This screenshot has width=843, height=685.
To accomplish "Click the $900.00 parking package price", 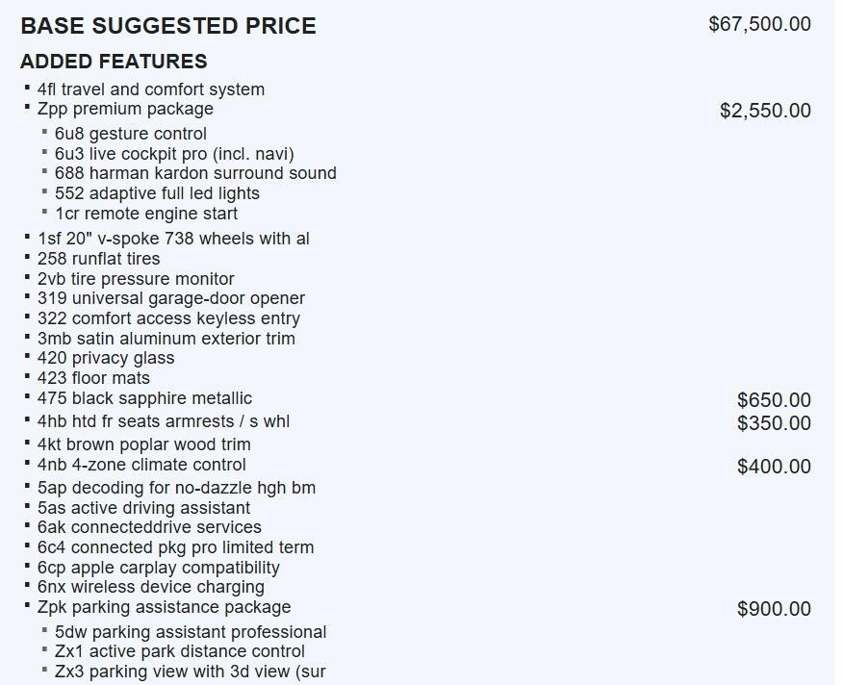I will tap(774, 609).
